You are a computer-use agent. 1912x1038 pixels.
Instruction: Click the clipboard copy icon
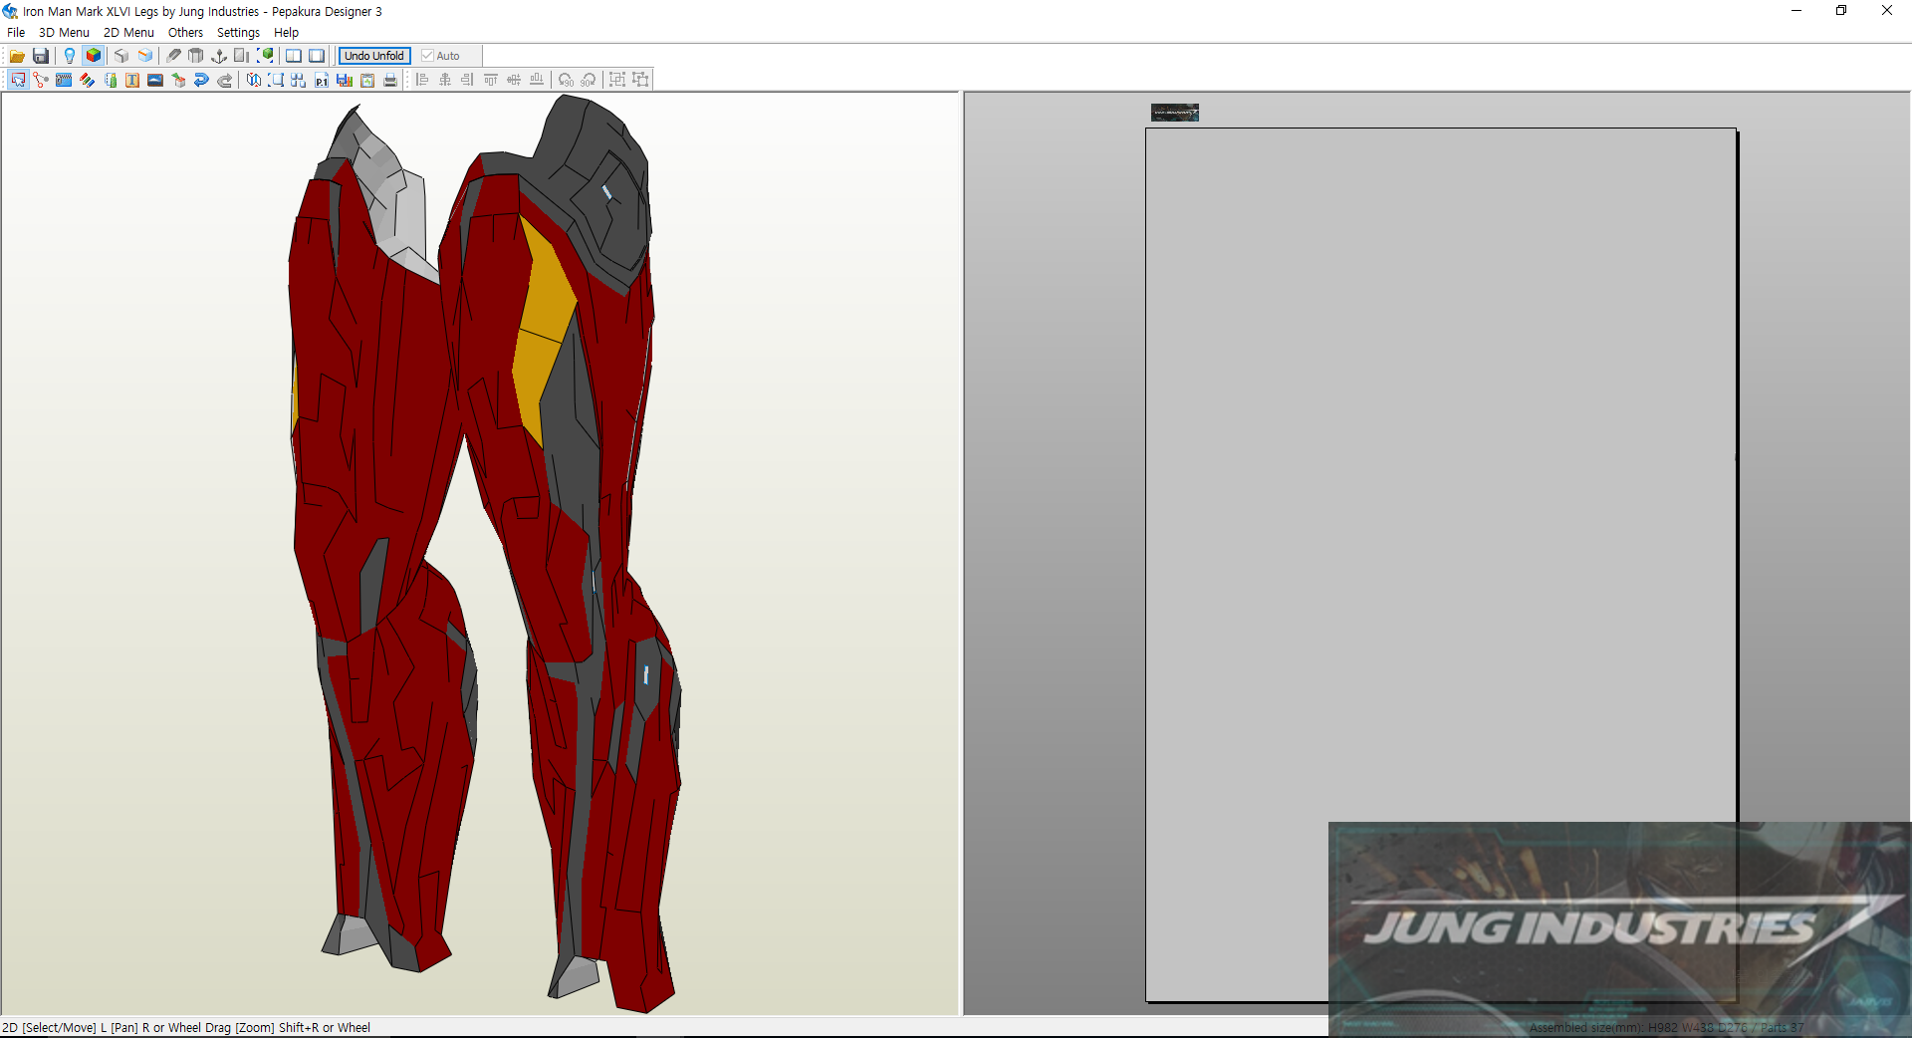coord(367,80)
